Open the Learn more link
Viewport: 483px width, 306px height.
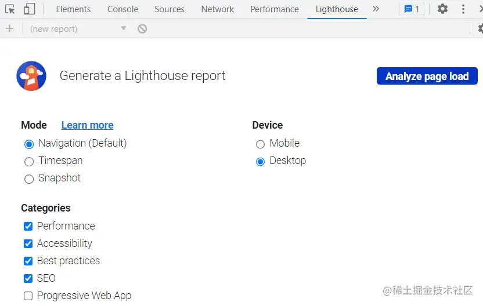point(87,125)
